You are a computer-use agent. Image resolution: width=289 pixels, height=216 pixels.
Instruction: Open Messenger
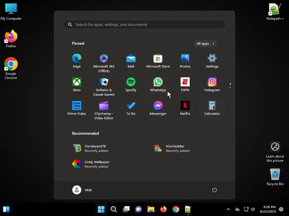158,108
